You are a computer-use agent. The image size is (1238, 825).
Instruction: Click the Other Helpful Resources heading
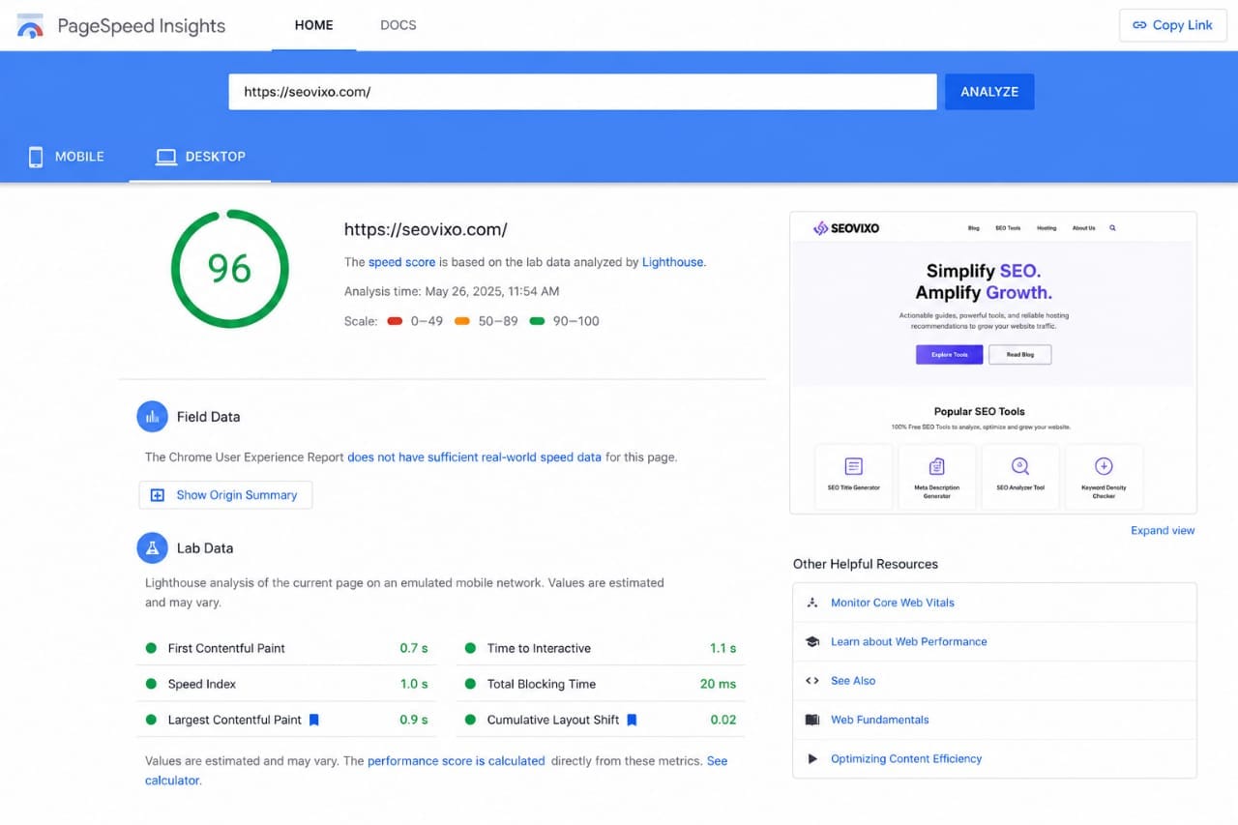(x=866, y=564)
